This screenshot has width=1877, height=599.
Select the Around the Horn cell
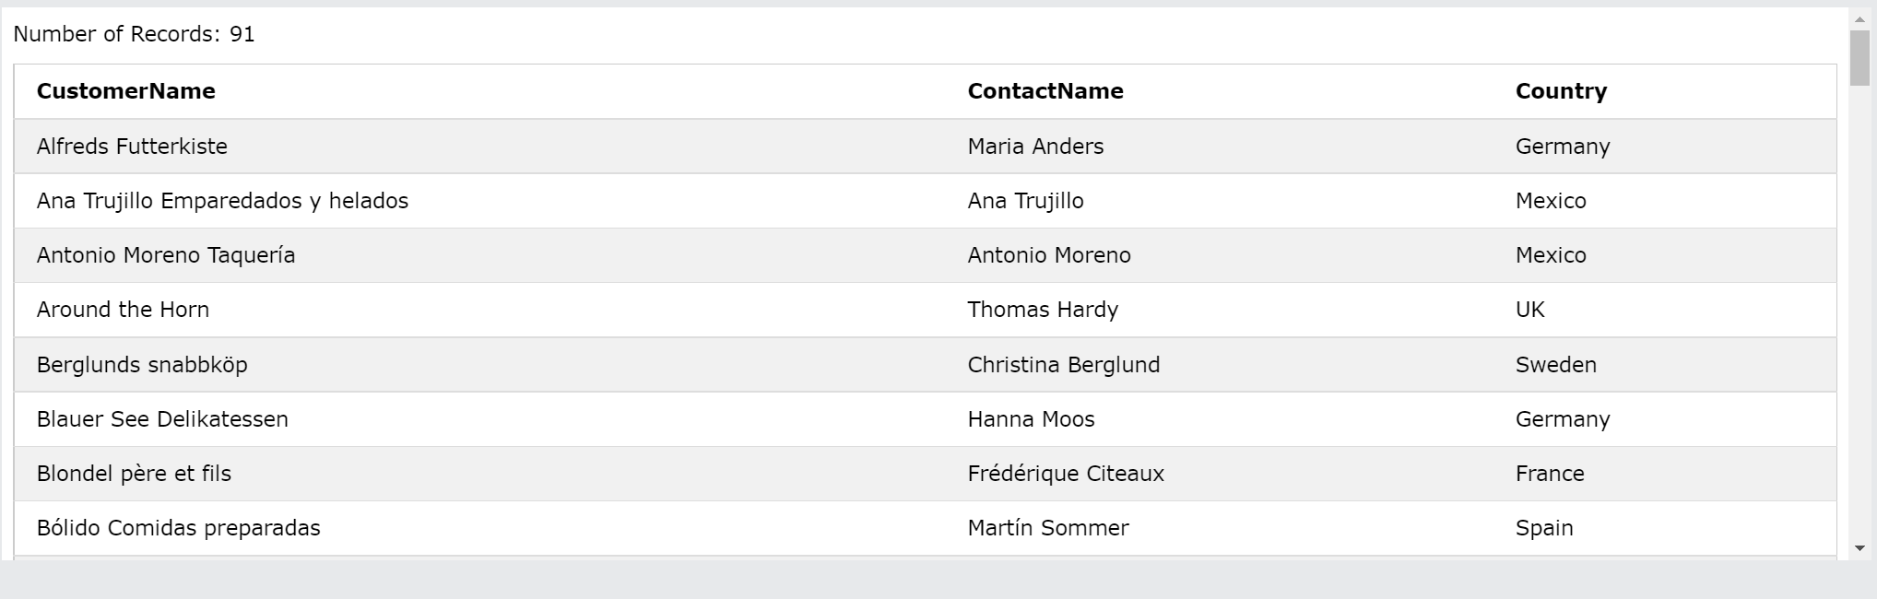123,310
